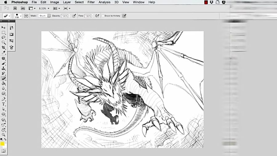Select the Pen tool
Screen dimensions: 277x156
click(x=3, y=99)
